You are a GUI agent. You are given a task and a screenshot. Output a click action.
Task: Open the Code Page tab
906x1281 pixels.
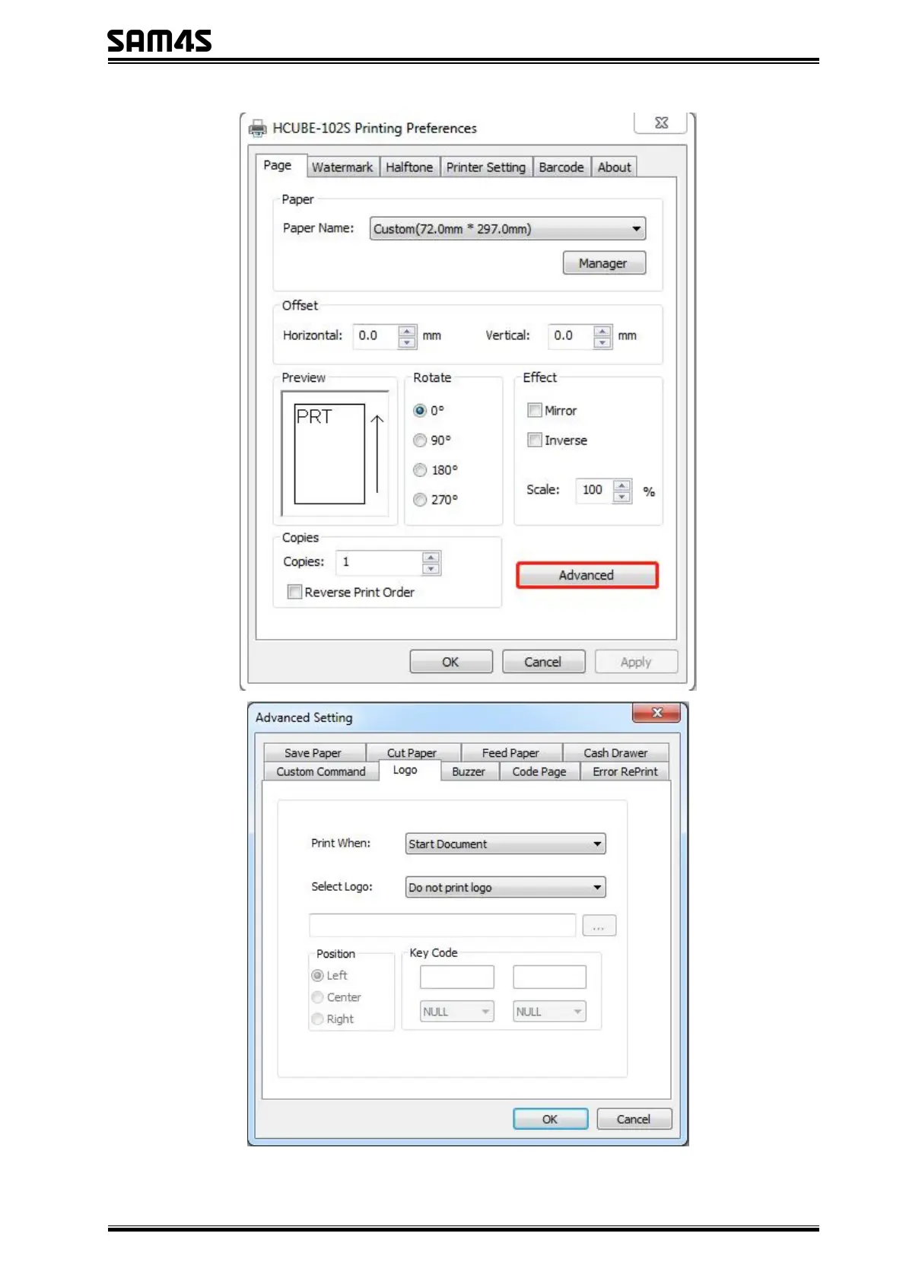(539, 771)
